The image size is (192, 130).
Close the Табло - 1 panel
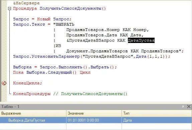tap(189, 107)
